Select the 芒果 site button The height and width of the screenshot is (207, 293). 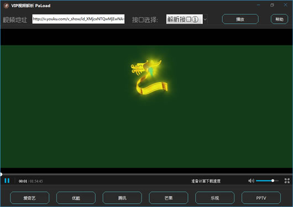[169, 198]
